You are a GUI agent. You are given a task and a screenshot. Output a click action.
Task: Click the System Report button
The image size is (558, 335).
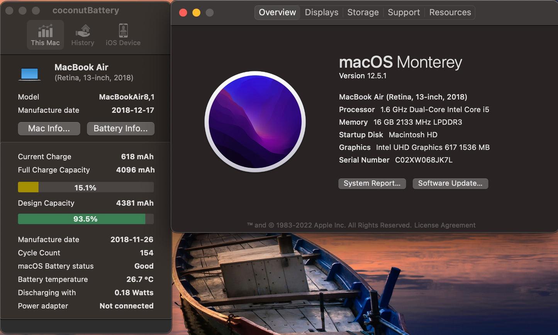point(371,183)
